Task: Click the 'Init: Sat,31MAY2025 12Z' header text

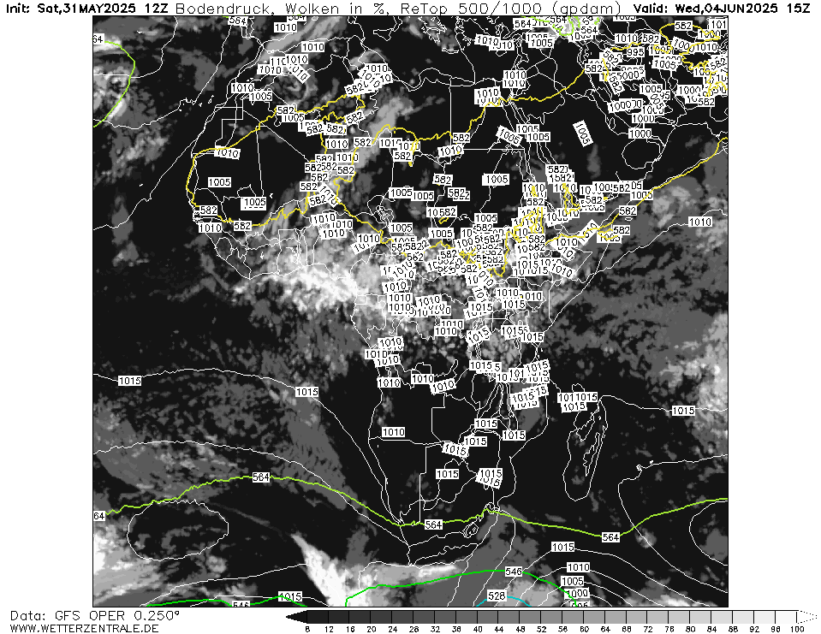Action: [88, 8]
